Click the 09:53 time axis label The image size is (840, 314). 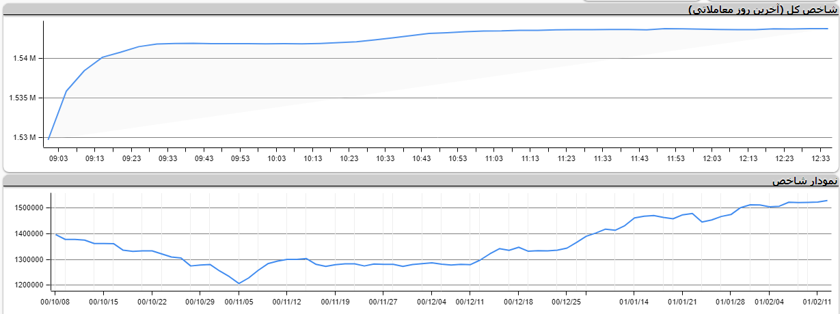(x=241, y=158)
